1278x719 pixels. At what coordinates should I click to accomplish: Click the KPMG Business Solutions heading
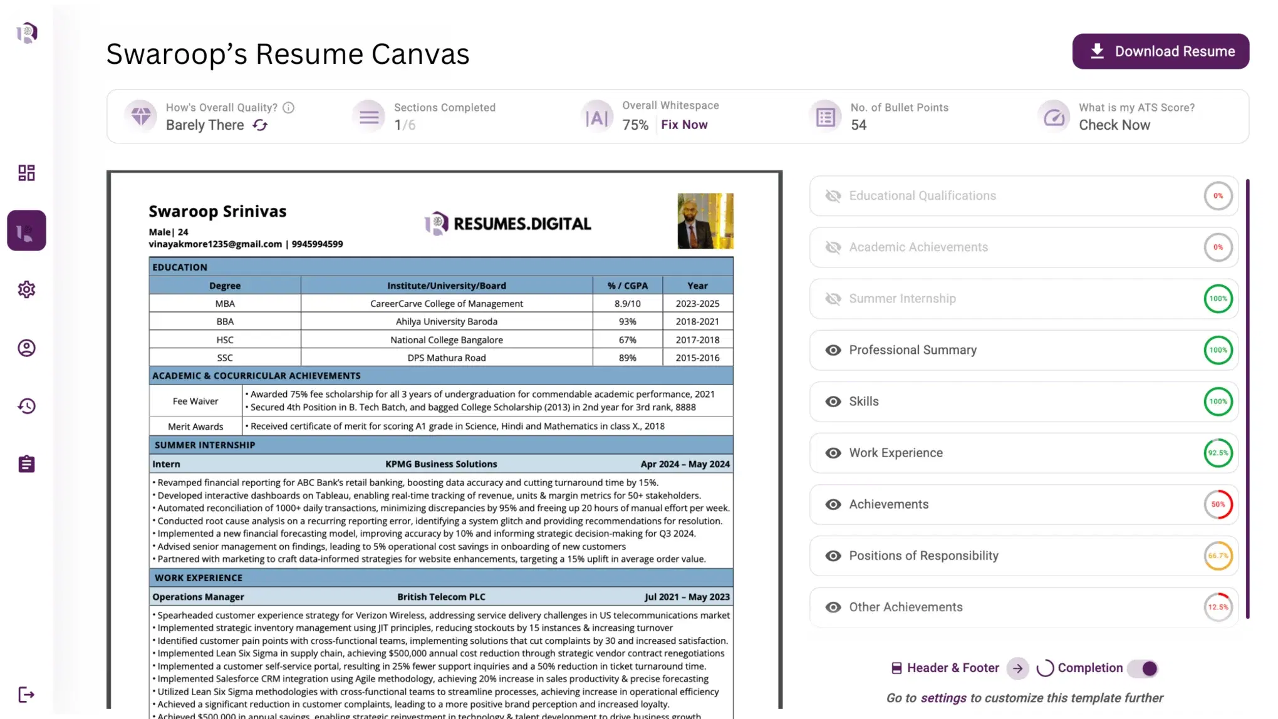point(441,464)
